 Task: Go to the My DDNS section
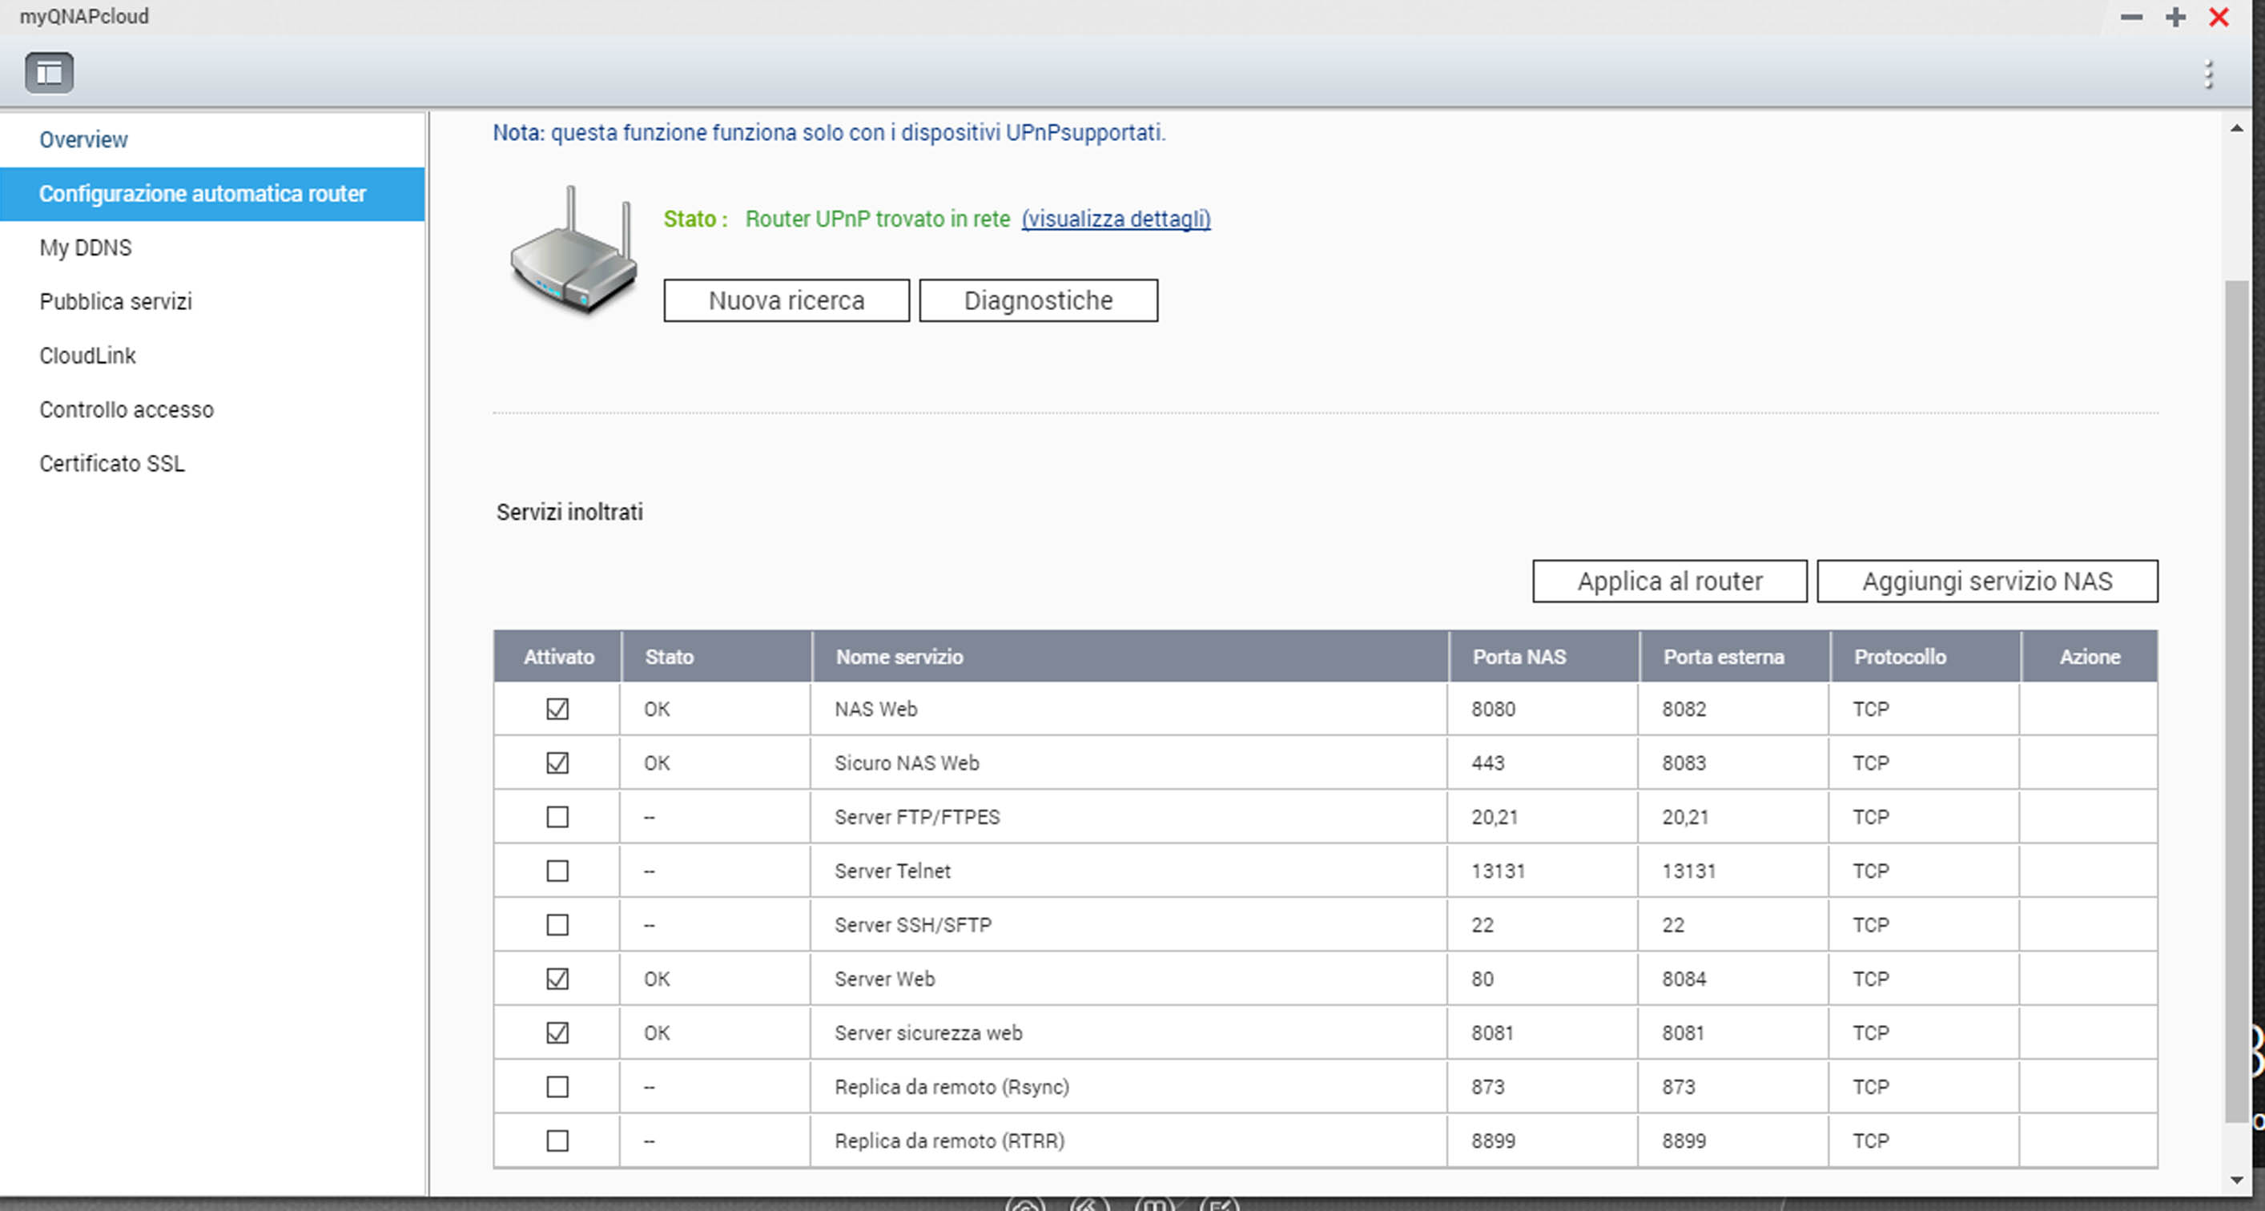(85, 248)
